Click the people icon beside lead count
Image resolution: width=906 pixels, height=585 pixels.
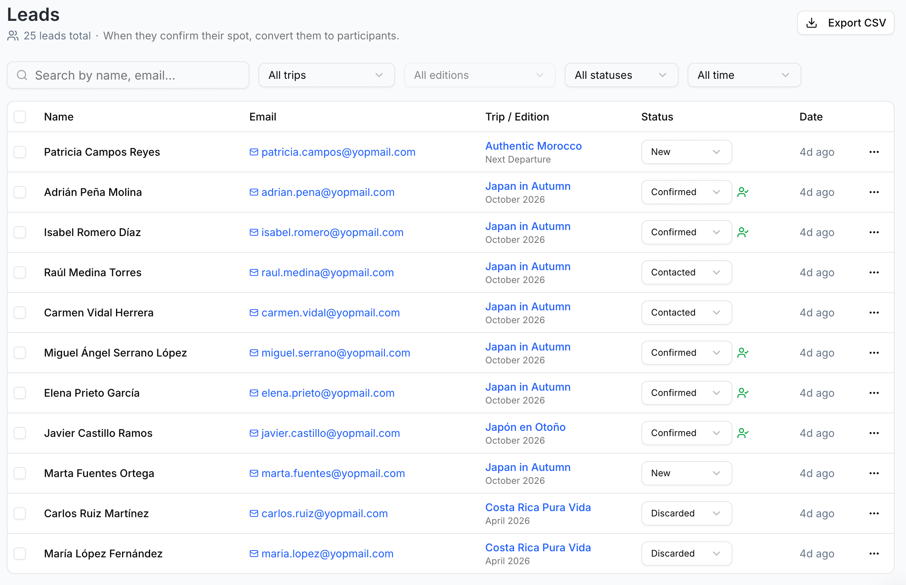pyautogui.click(x=13, y=36)
